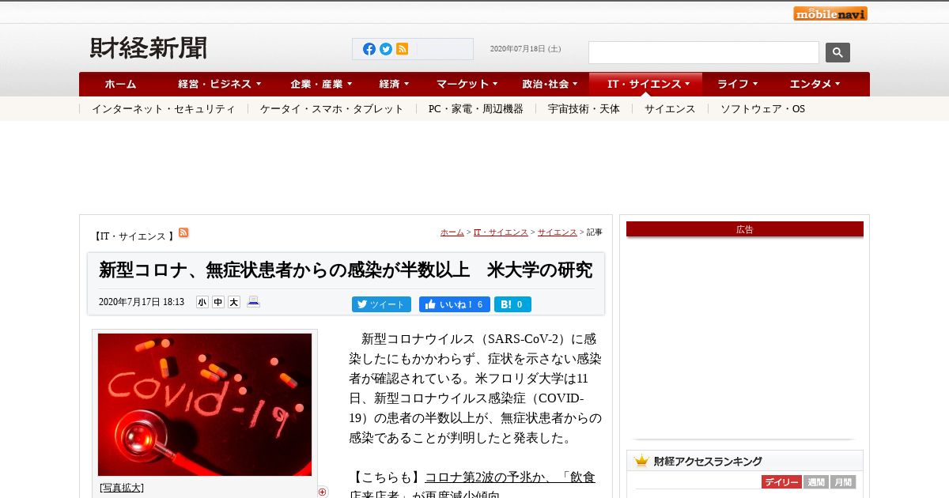The image size is (949, 498).
Task: Click the article date 2020年7月17日 18:13
Action: pos(142,302)
